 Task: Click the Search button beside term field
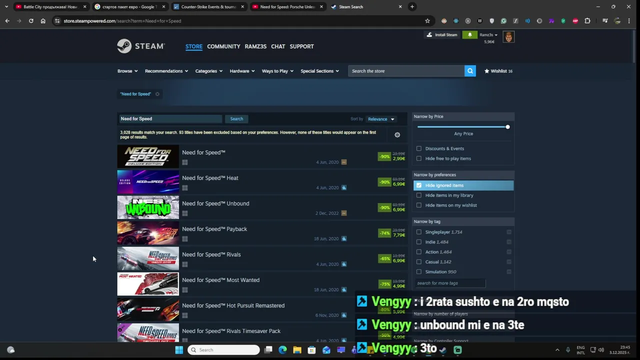point(236,119)
